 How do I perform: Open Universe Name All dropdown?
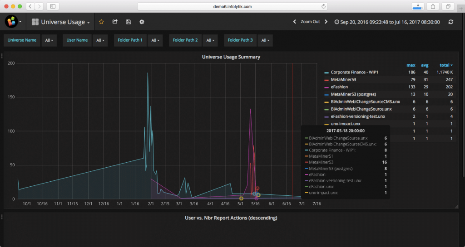pyautogui.click(x=49, y=40)
